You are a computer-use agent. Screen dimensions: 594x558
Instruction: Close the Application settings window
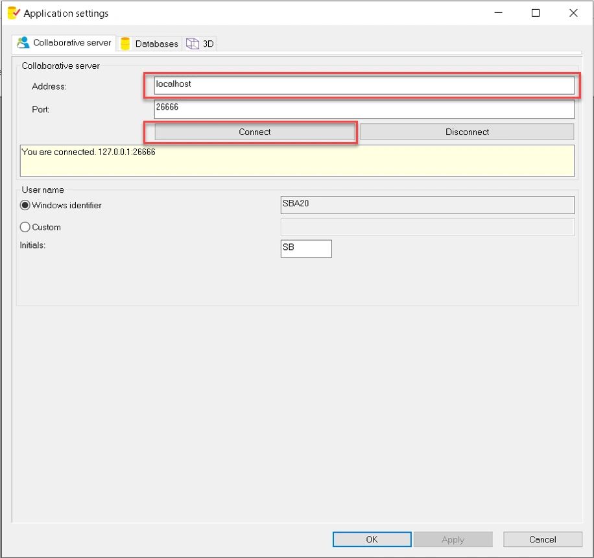[573, 13]
